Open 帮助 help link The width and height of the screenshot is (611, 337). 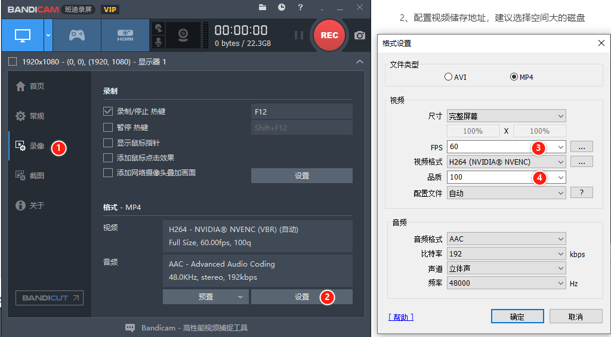click(401, 317)
